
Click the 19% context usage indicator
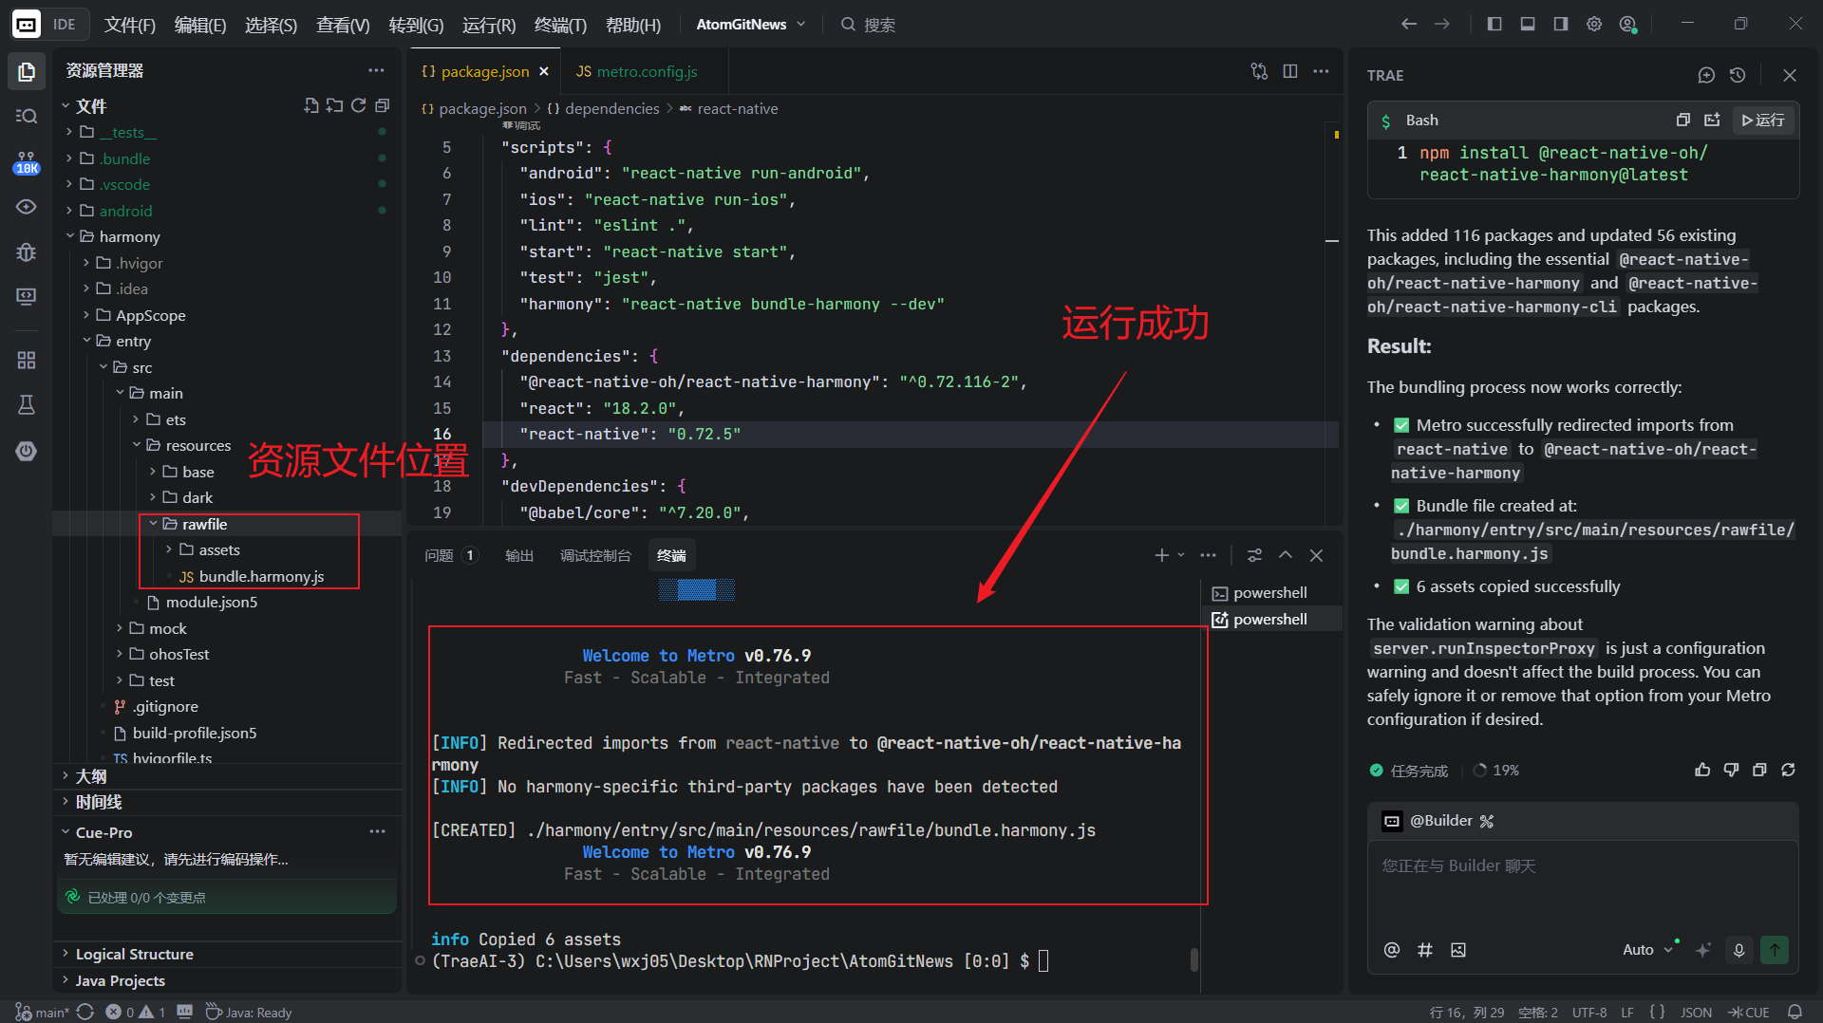click(x=1496, y=770)
